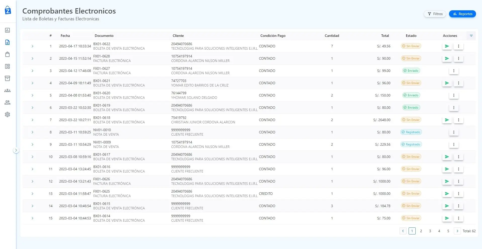Viewport: 482px width, 249px height.
Task: Open the archive box sidebar icon
Action: (x=8, y=78)
